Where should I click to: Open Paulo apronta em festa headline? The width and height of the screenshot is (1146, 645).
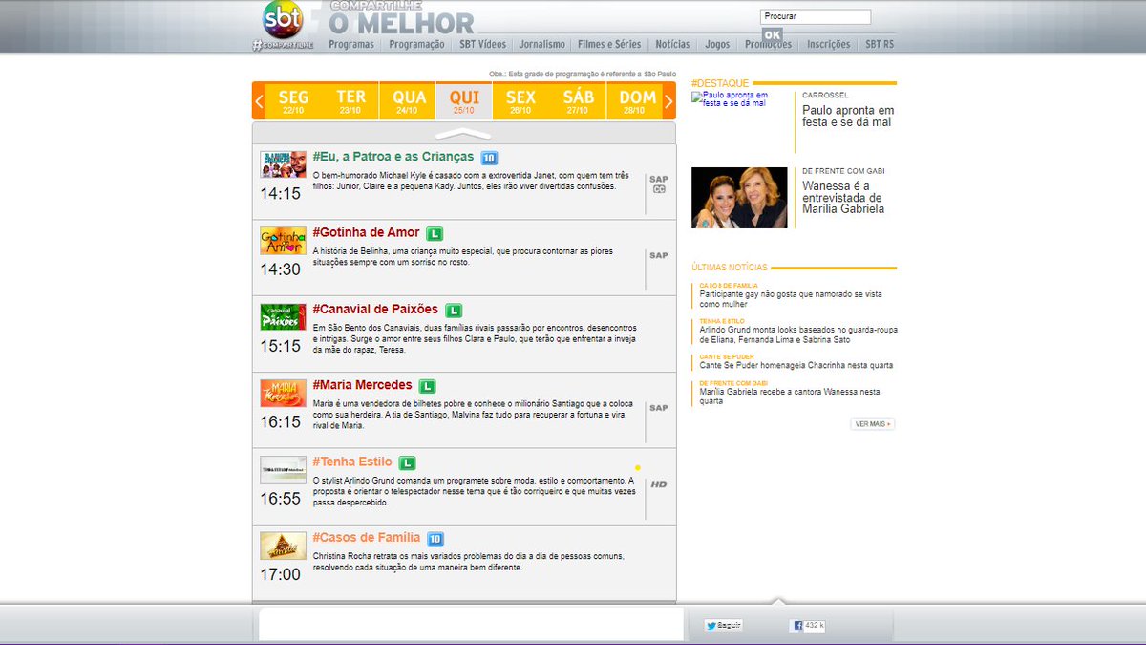[848, 116]
